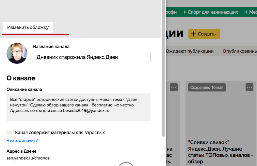
Task: Select the zen.yandex.ru/chronos address text
Action: coord(28,158)
